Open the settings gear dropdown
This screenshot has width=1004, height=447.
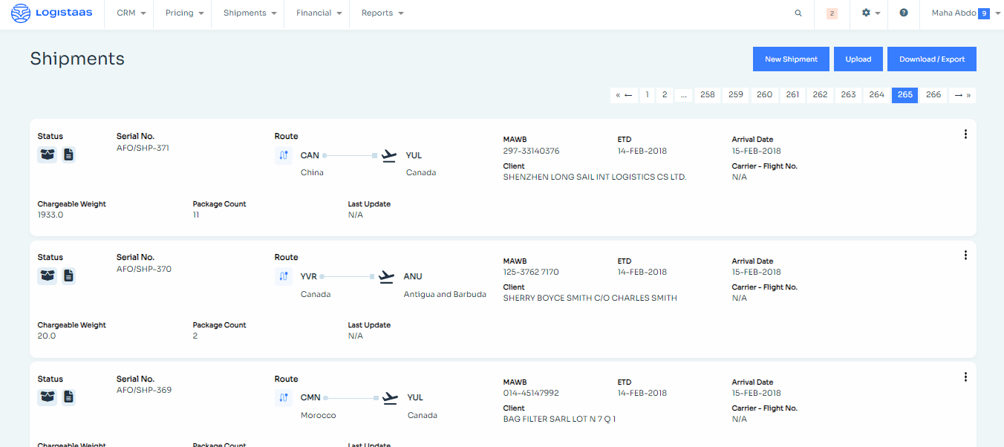tap(869, 13)
